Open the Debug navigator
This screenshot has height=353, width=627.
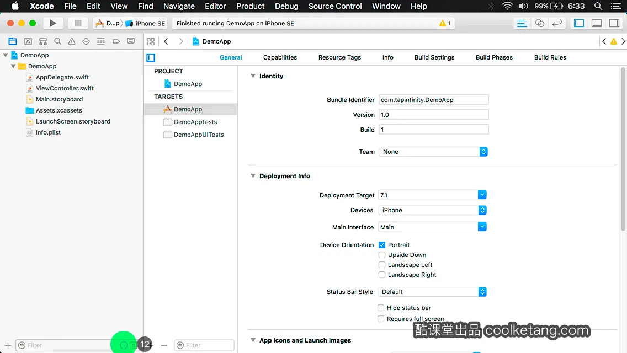(x=101, y=41)
